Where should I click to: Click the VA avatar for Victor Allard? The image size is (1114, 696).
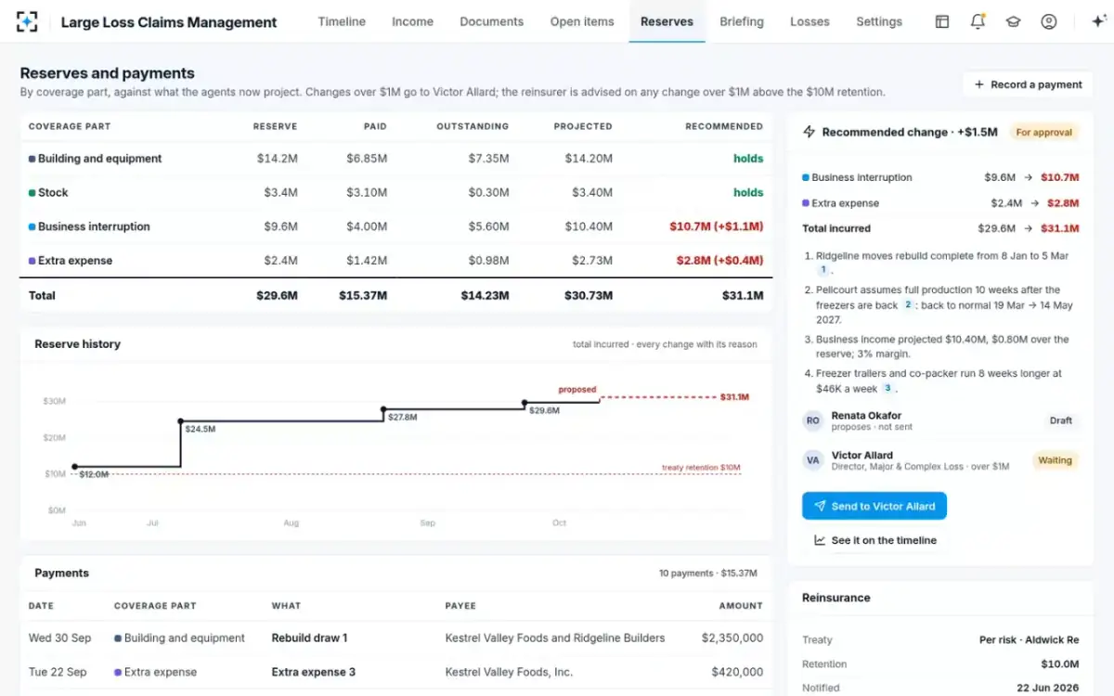pos(813,460)
